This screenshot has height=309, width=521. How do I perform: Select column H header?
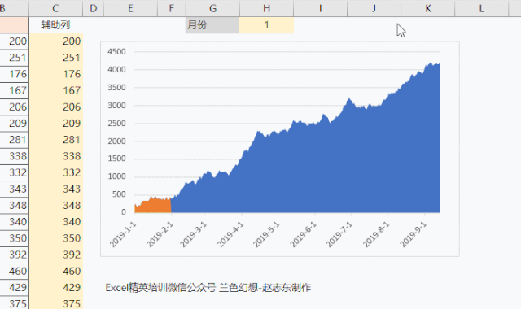pyautogui.click(x=266, y=8)
